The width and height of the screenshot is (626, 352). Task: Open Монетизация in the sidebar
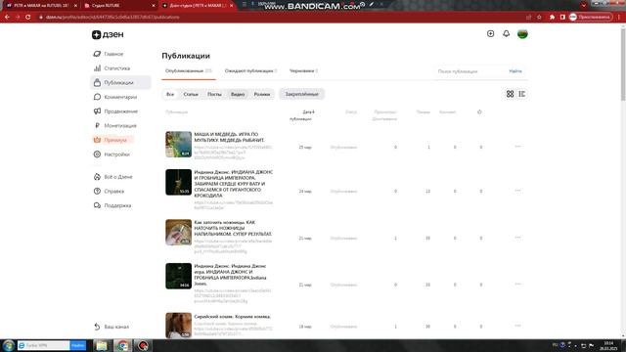[115, 126]
